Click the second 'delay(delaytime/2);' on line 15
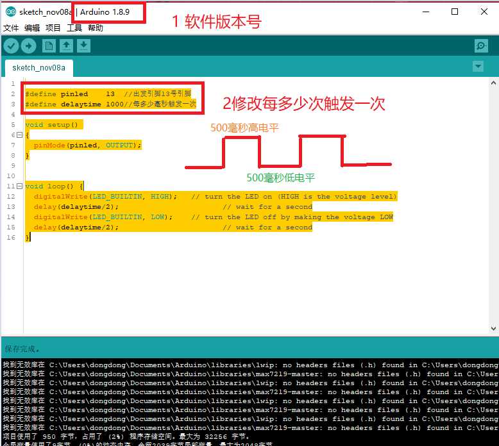This screenshot has width=499, height=446. [76, 227]
